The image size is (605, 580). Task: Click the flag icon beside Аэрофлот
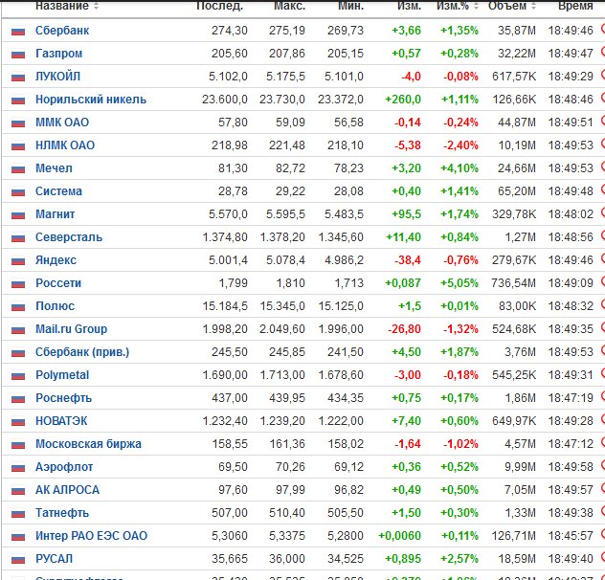point(18,468)
